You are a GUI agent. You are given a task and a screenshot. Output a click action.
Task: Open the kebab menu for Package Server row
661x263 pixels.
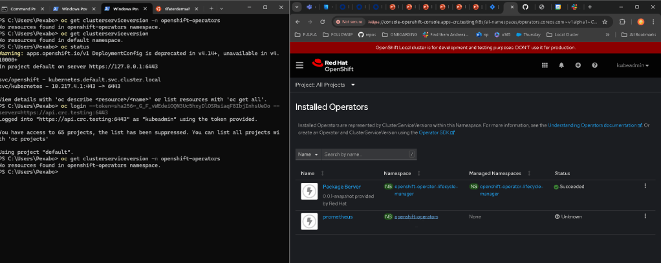tap(645, 186)
